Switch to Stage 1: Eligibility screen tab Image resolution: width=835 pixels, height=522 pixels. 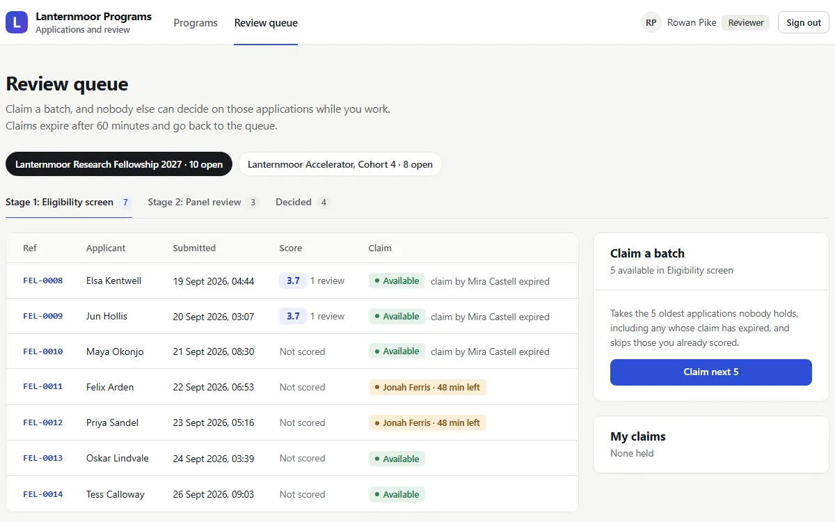[69, 203]
